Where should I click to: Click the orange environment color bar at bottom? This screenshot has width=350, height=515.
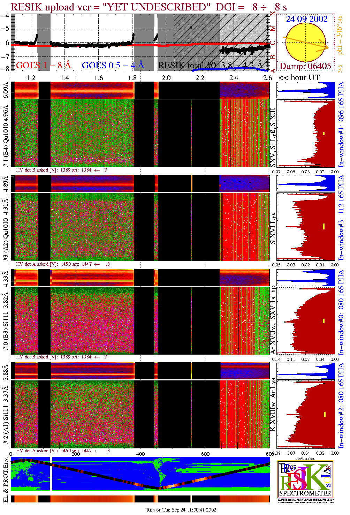[140, 499]
